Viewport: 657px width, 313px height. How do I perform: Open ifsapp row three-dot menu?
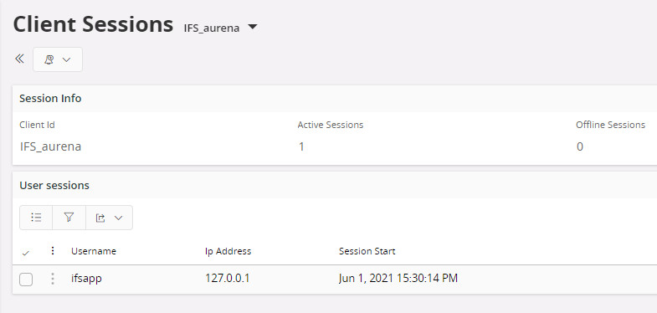53,279
